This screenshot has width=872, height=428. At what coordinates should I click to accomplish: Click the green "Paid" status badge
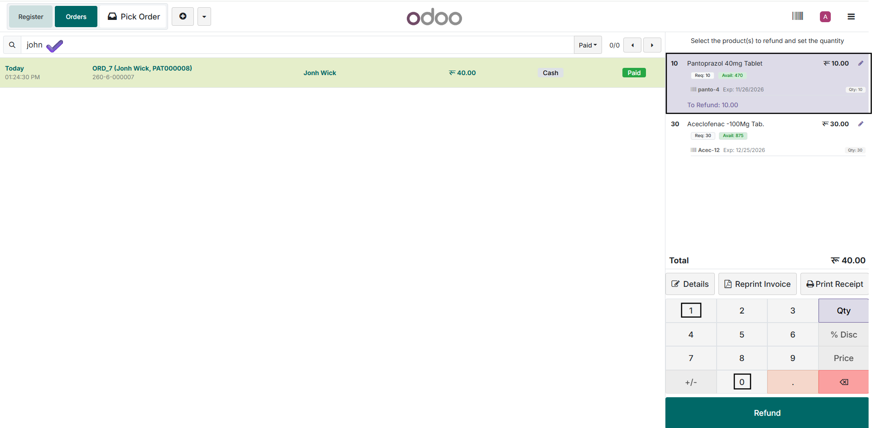pyautogui.click(x=634, y=73)
